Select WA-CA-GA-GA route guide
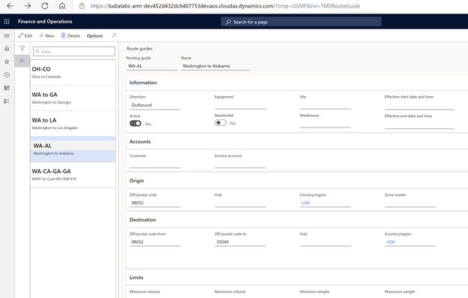This screenshot has width=468, height=298. pyautogui.click(x=73, y=175)
